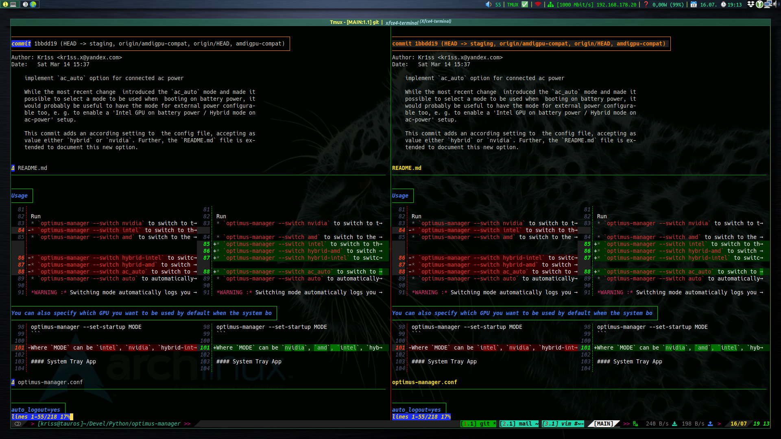Image resolution: width=781 pixels, height=439 pixels.
Task: Click the workspace 3 globe thumbnail in pager
Action: pos(33,4)
